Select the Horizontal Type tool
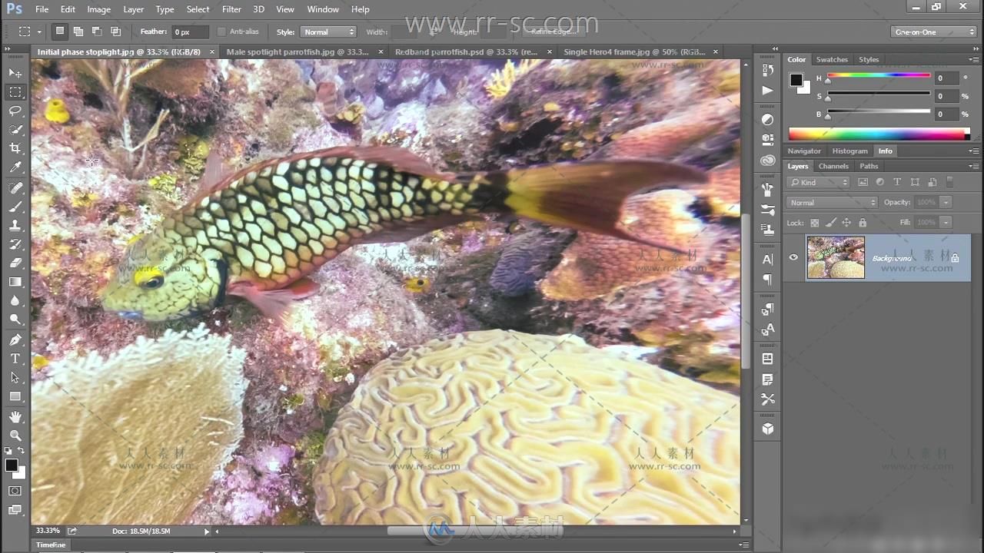 click(15, 359)
